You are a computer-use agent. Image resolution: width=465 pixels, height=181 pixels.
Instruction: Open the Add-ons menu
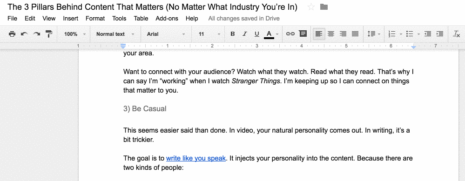[x=167, y=18]
